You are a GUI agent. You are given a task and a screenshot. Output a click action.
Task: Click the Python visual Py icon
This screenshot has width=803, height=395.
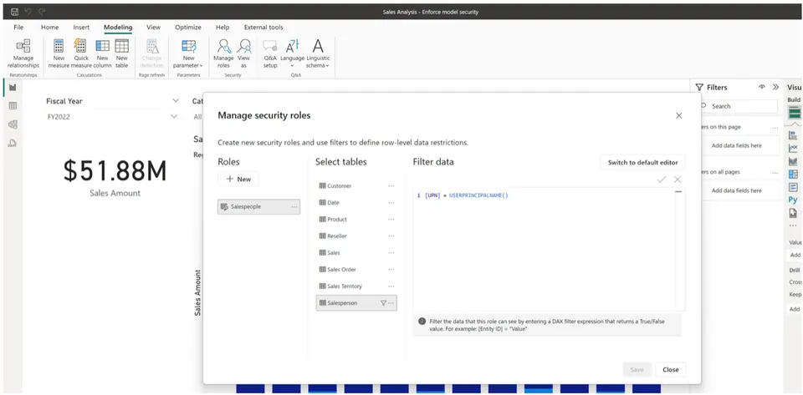click(x=793, y=200)
